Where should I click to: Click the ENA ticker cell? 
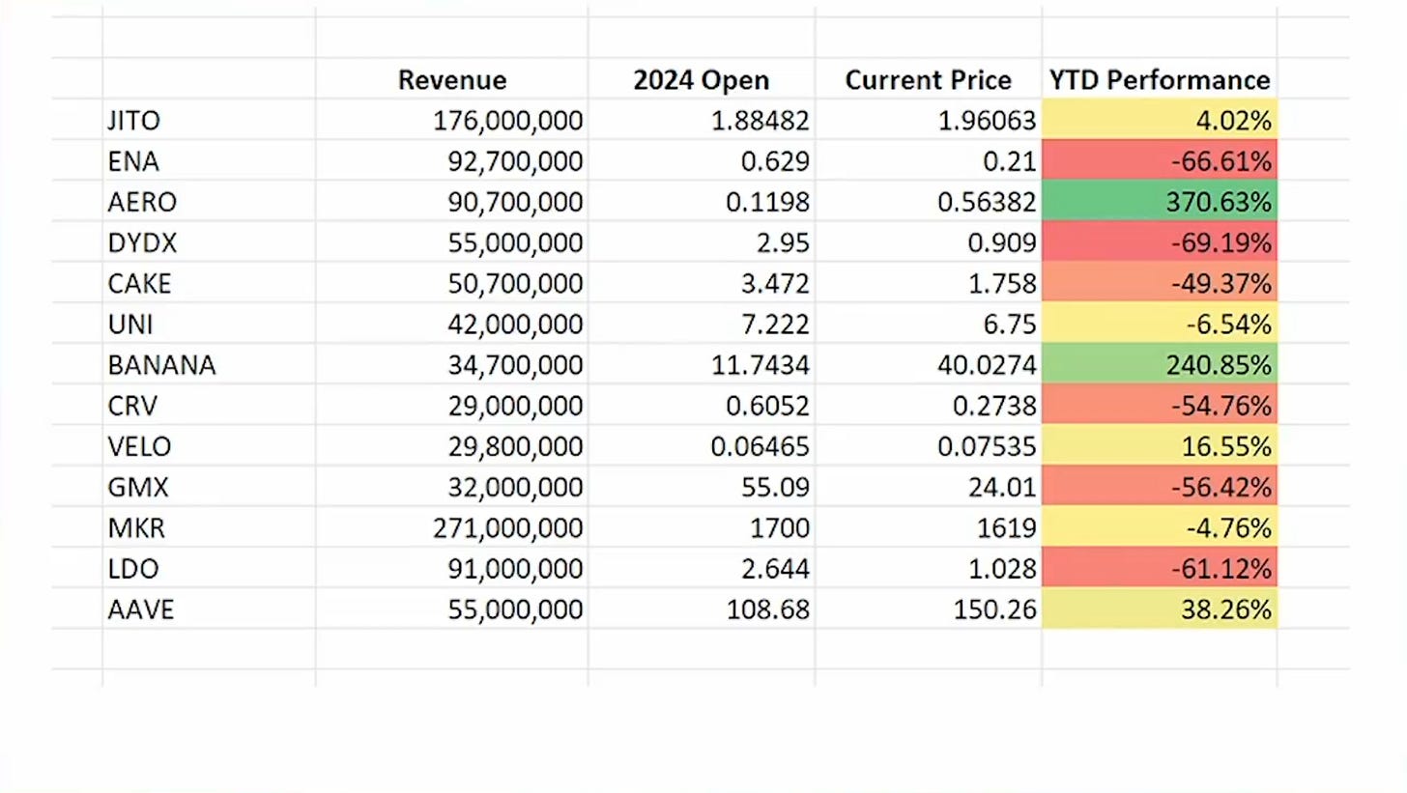tap(209, 160)
